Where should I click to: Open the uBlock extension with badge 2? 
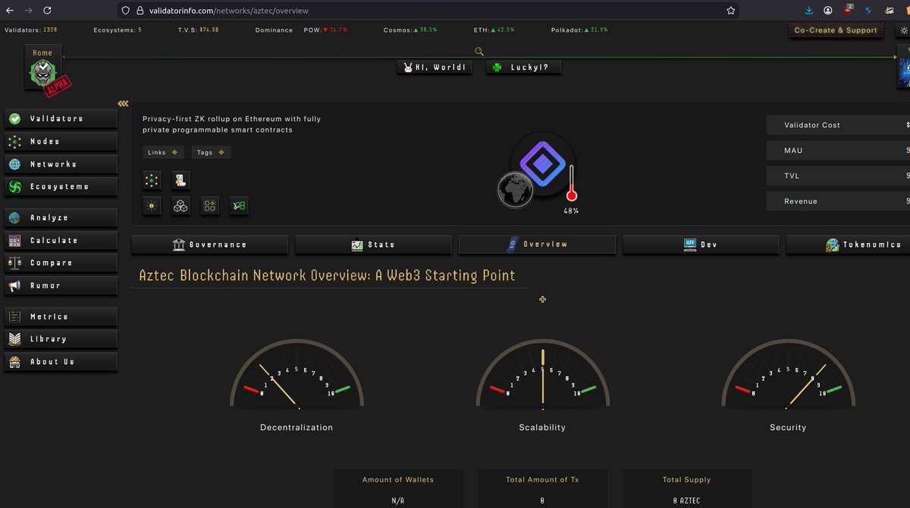849,10
